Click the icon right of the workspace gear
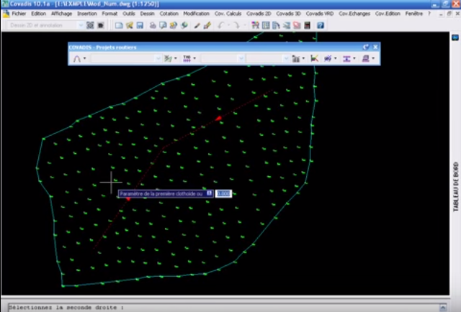Viewport: 461px width, 312px height. pyautogui.click(x=101, y=25)
